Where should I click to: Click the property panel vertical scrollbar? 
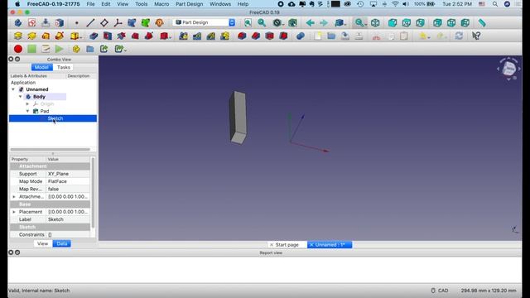point(93,193)
